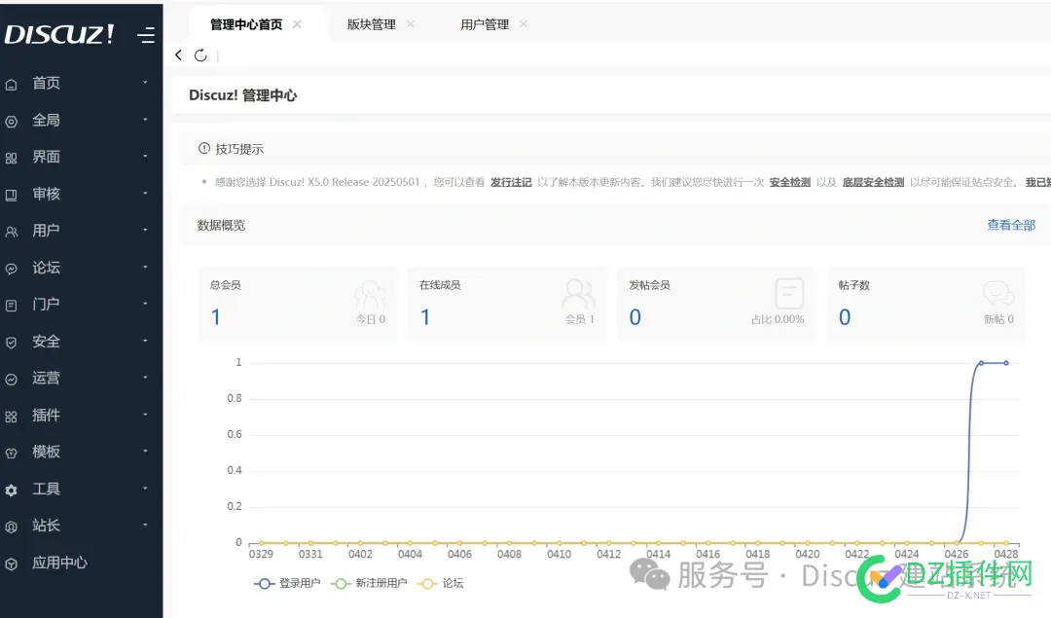This screenshot has width=1051, height=618.
Task: Expand the 运营 menu arrow
Action: [145, 378]
